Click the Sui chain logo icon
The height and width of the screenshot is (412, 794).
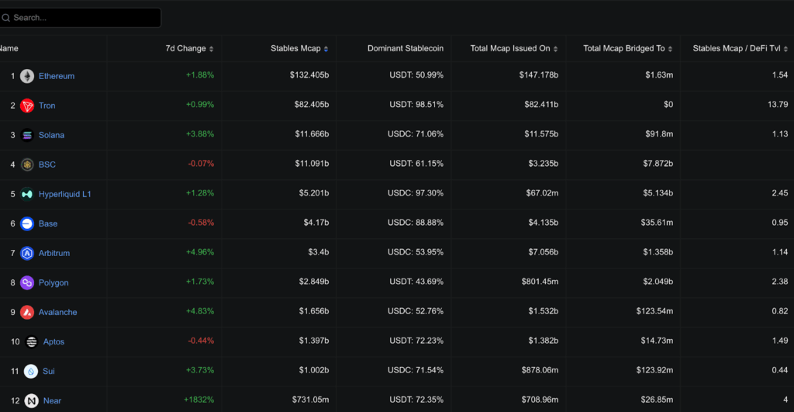[31, 371]
